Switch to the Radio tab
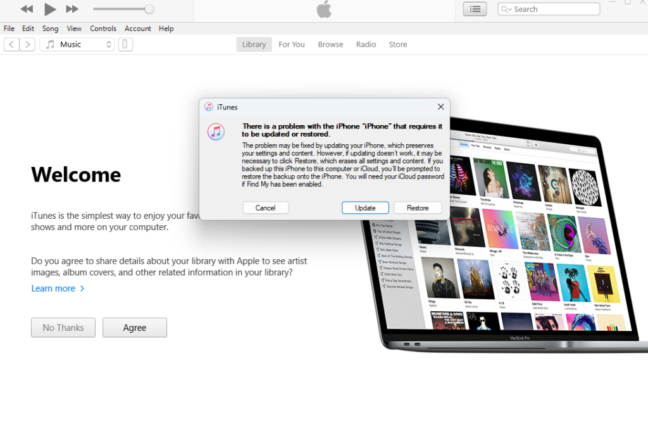The image size is (648, 425). coord(366,44)
